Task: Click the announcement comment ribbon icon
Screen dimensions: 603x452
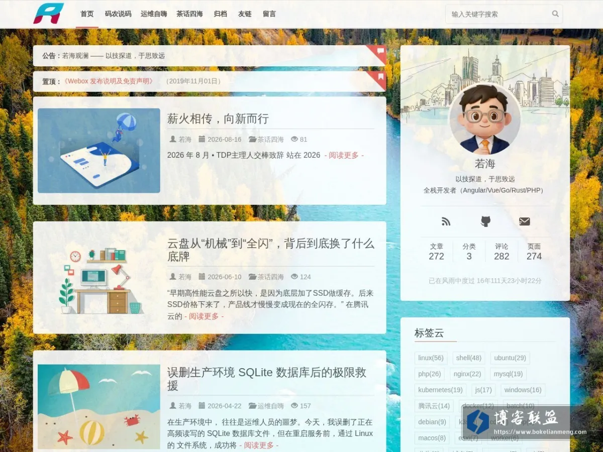Action: tap(380, 51)
